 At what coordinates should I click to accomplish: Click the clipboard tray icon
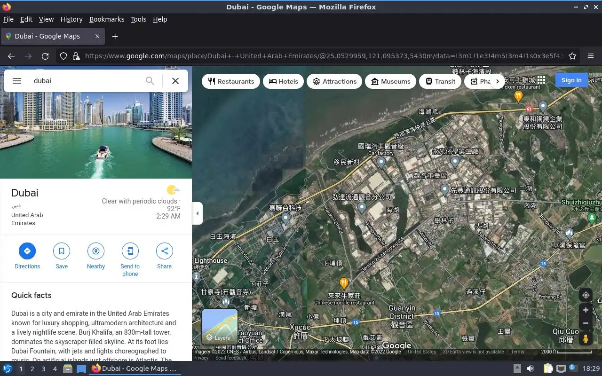[548, 369]
